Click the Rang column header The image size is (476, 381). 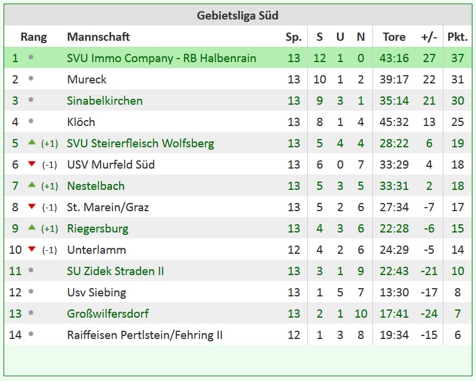(x=34, y=37)
